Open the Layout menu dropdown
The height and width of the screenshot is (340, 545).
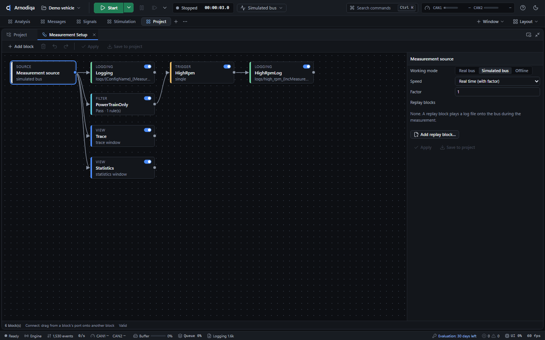tap(525, 22)
